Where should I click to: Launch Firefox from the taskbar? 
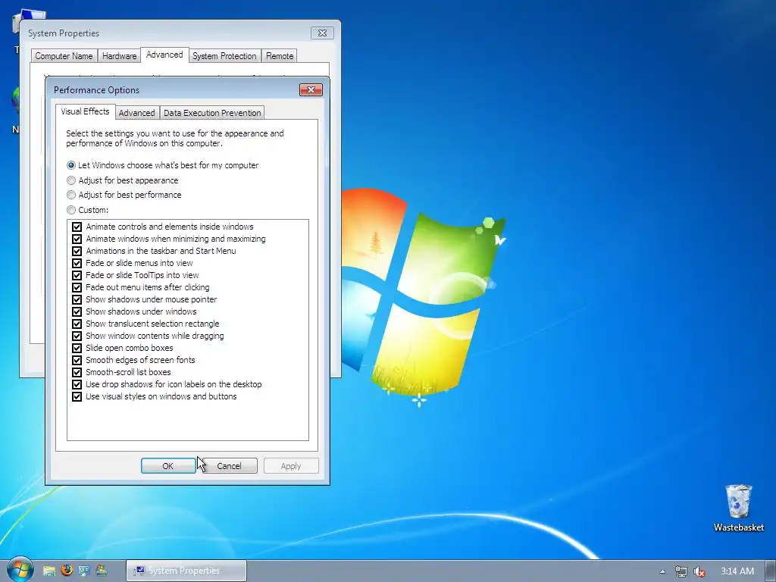tap(67, 571)
